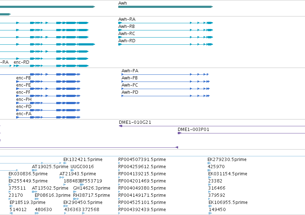The width and height of the screenshot is (305, 215).
Task: Click the BP553719 label
Action: coord(91,181)
